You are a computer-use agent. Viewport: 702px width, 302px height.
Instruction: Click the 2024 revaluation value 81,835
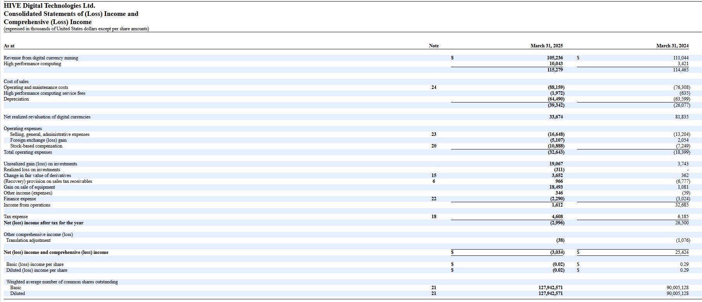click(682, 117)
